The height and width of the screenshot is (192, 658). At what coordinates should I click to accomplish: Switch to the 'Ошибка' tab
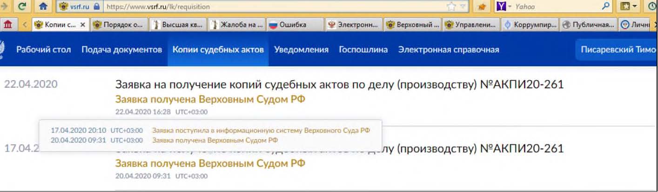point(295,25)
